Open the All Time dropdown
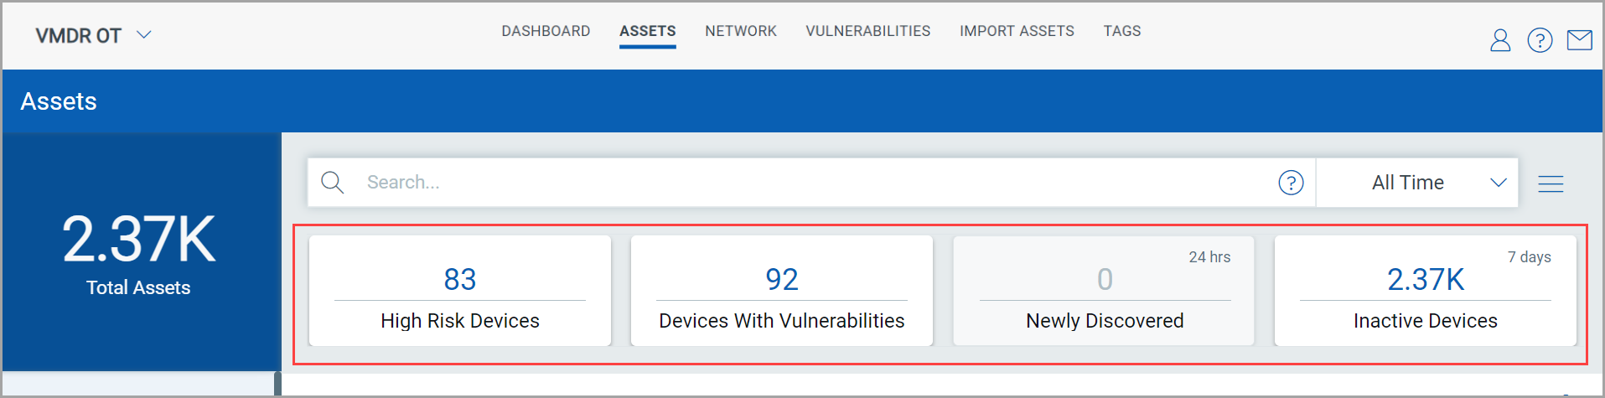This screenshot has height=398, width=1605. click(x=1417, y=183)
